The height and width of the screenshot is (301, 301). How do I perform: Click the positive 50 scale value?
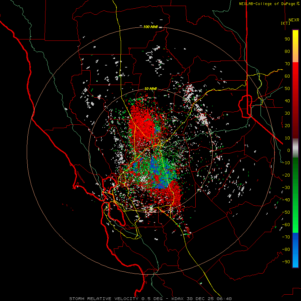[287, 89]
